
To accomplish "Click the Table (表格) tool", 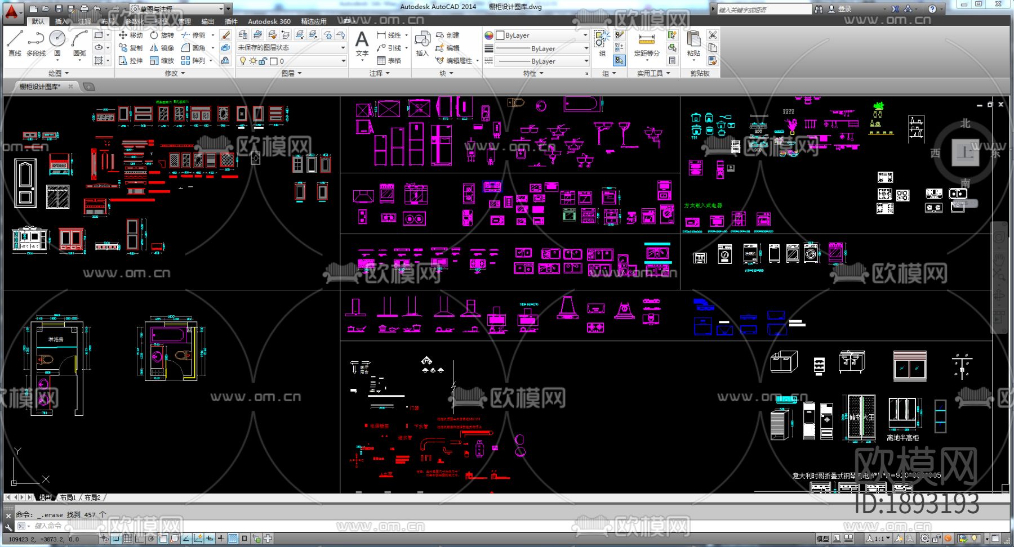I will (389, 61).
